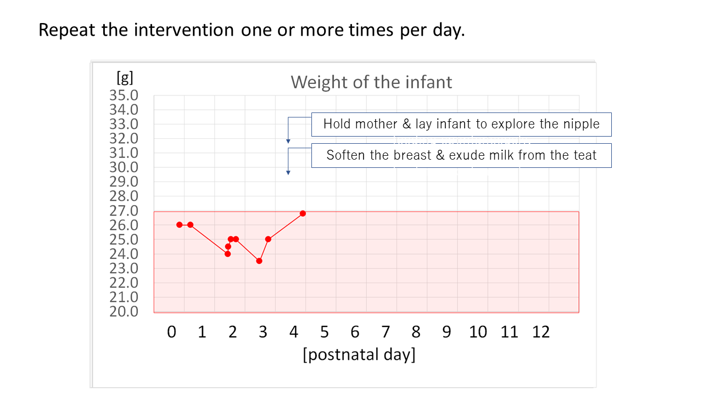Click the "20.0" y-axis label
Viewport: 703px width, 395px height.
tap(124, 311)
